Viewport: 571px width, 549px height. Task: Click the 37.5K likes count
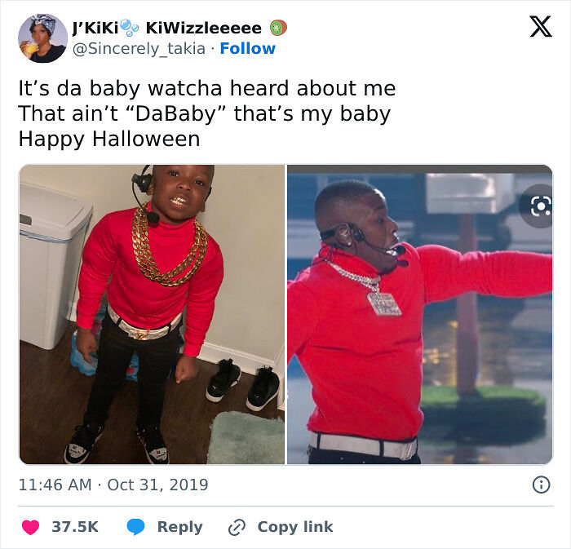[75, 527]
